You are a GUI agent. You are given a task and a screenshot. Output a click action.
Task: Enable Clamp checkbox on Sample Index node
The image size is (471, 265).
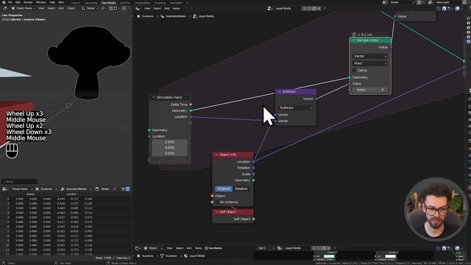[x=355, y=71]
